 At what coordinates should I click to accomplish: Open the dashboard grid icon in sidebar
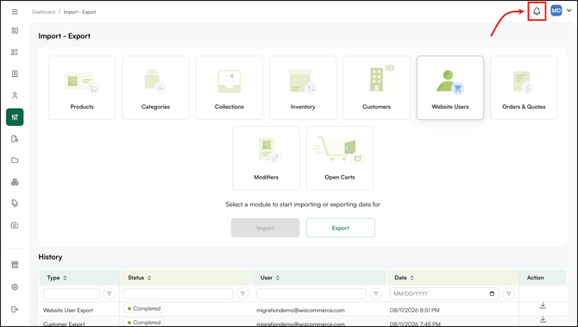coord(15,30)
